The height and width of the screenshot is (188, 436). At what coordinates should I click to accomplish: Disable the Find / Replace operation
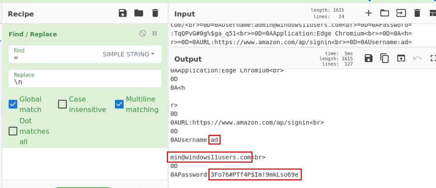(143, 33)
